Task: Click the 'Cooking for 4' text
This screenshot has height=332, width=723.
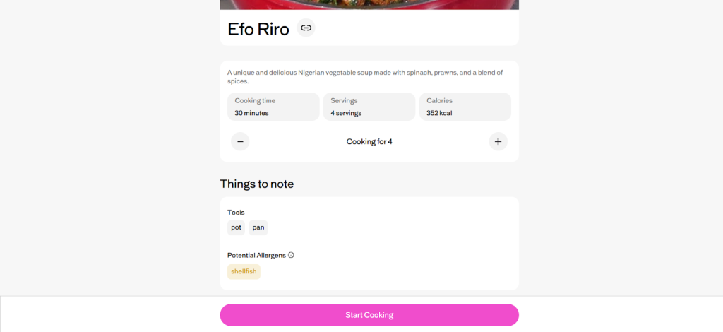Action: point(369,141)
